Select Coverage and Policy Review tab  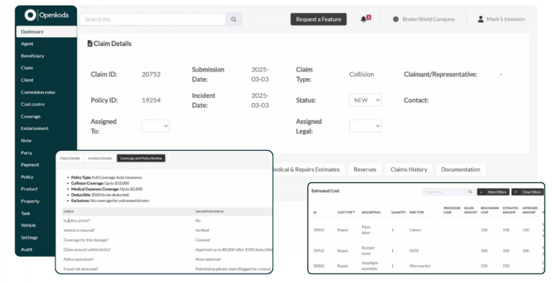(x=141, y=158)
